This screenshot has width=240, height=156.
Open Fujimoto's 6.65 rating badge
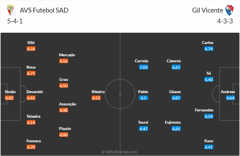pyautogui.click(x=176, y=129)
